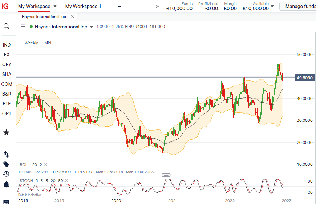Click the 2020 label on the time axis

click(x=116, y=201)
